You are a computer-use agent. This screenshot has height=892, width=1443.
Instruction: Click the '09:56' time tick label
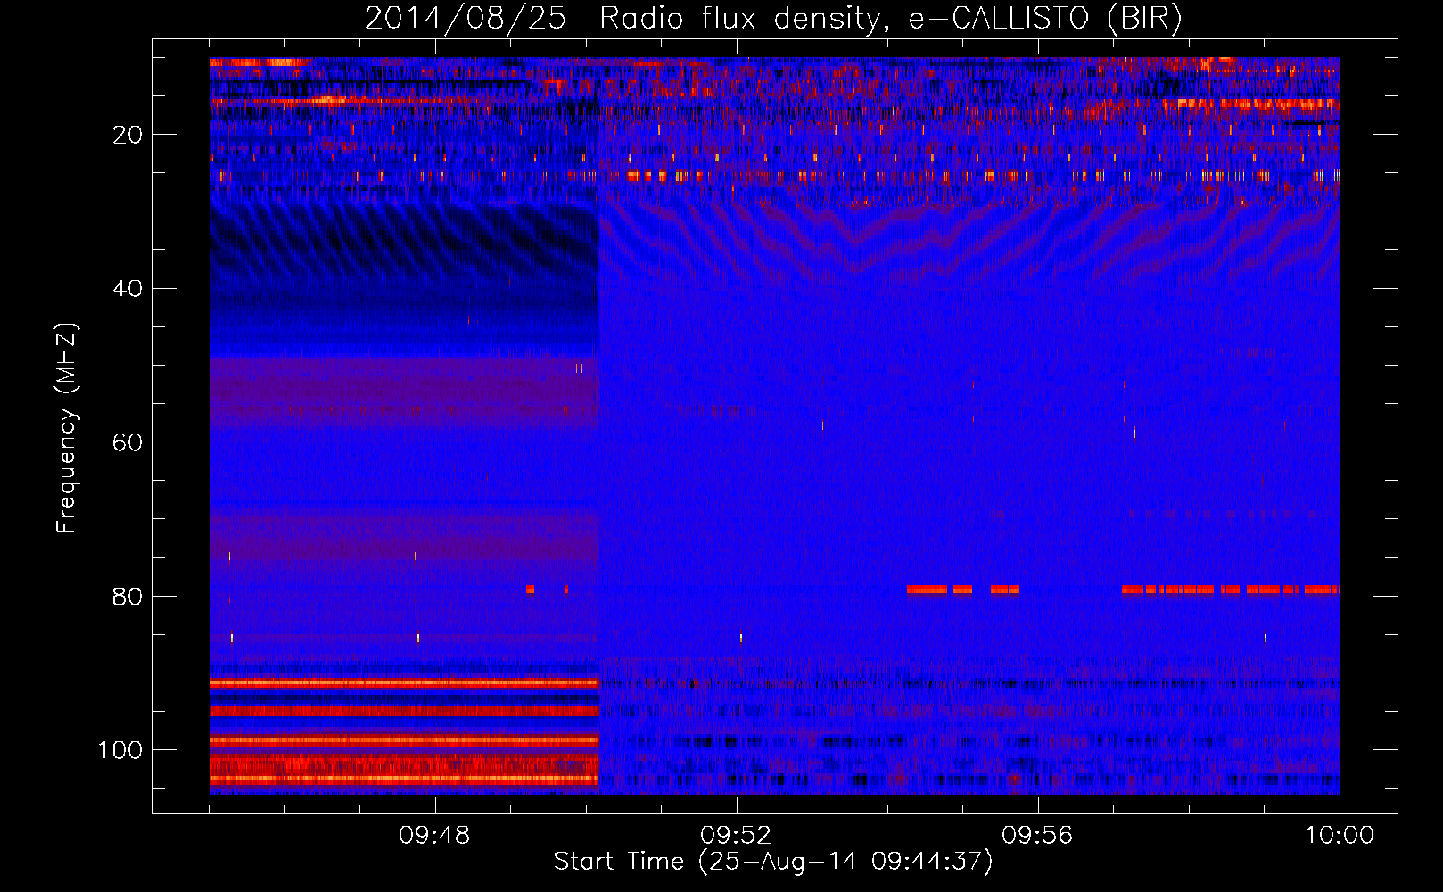pos(1037,836)
